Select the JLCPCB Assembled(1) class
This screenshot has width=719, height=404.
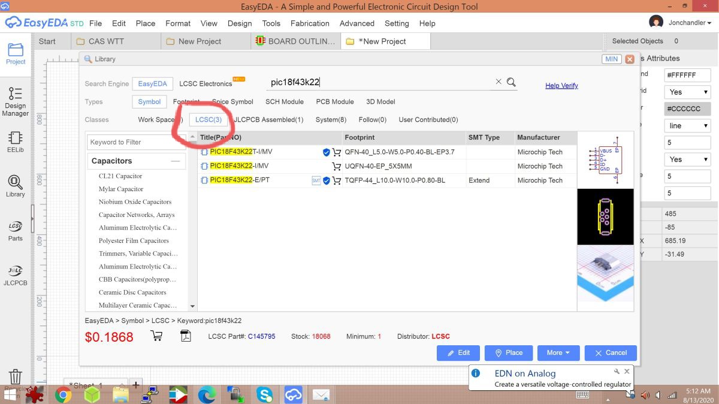268,120
